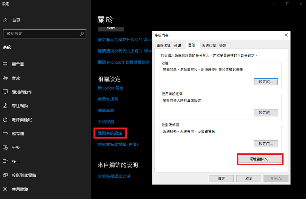Click the search magnifier icon in 尋找設定
Screen dimensions: 306x199
(x=82, y=34)
